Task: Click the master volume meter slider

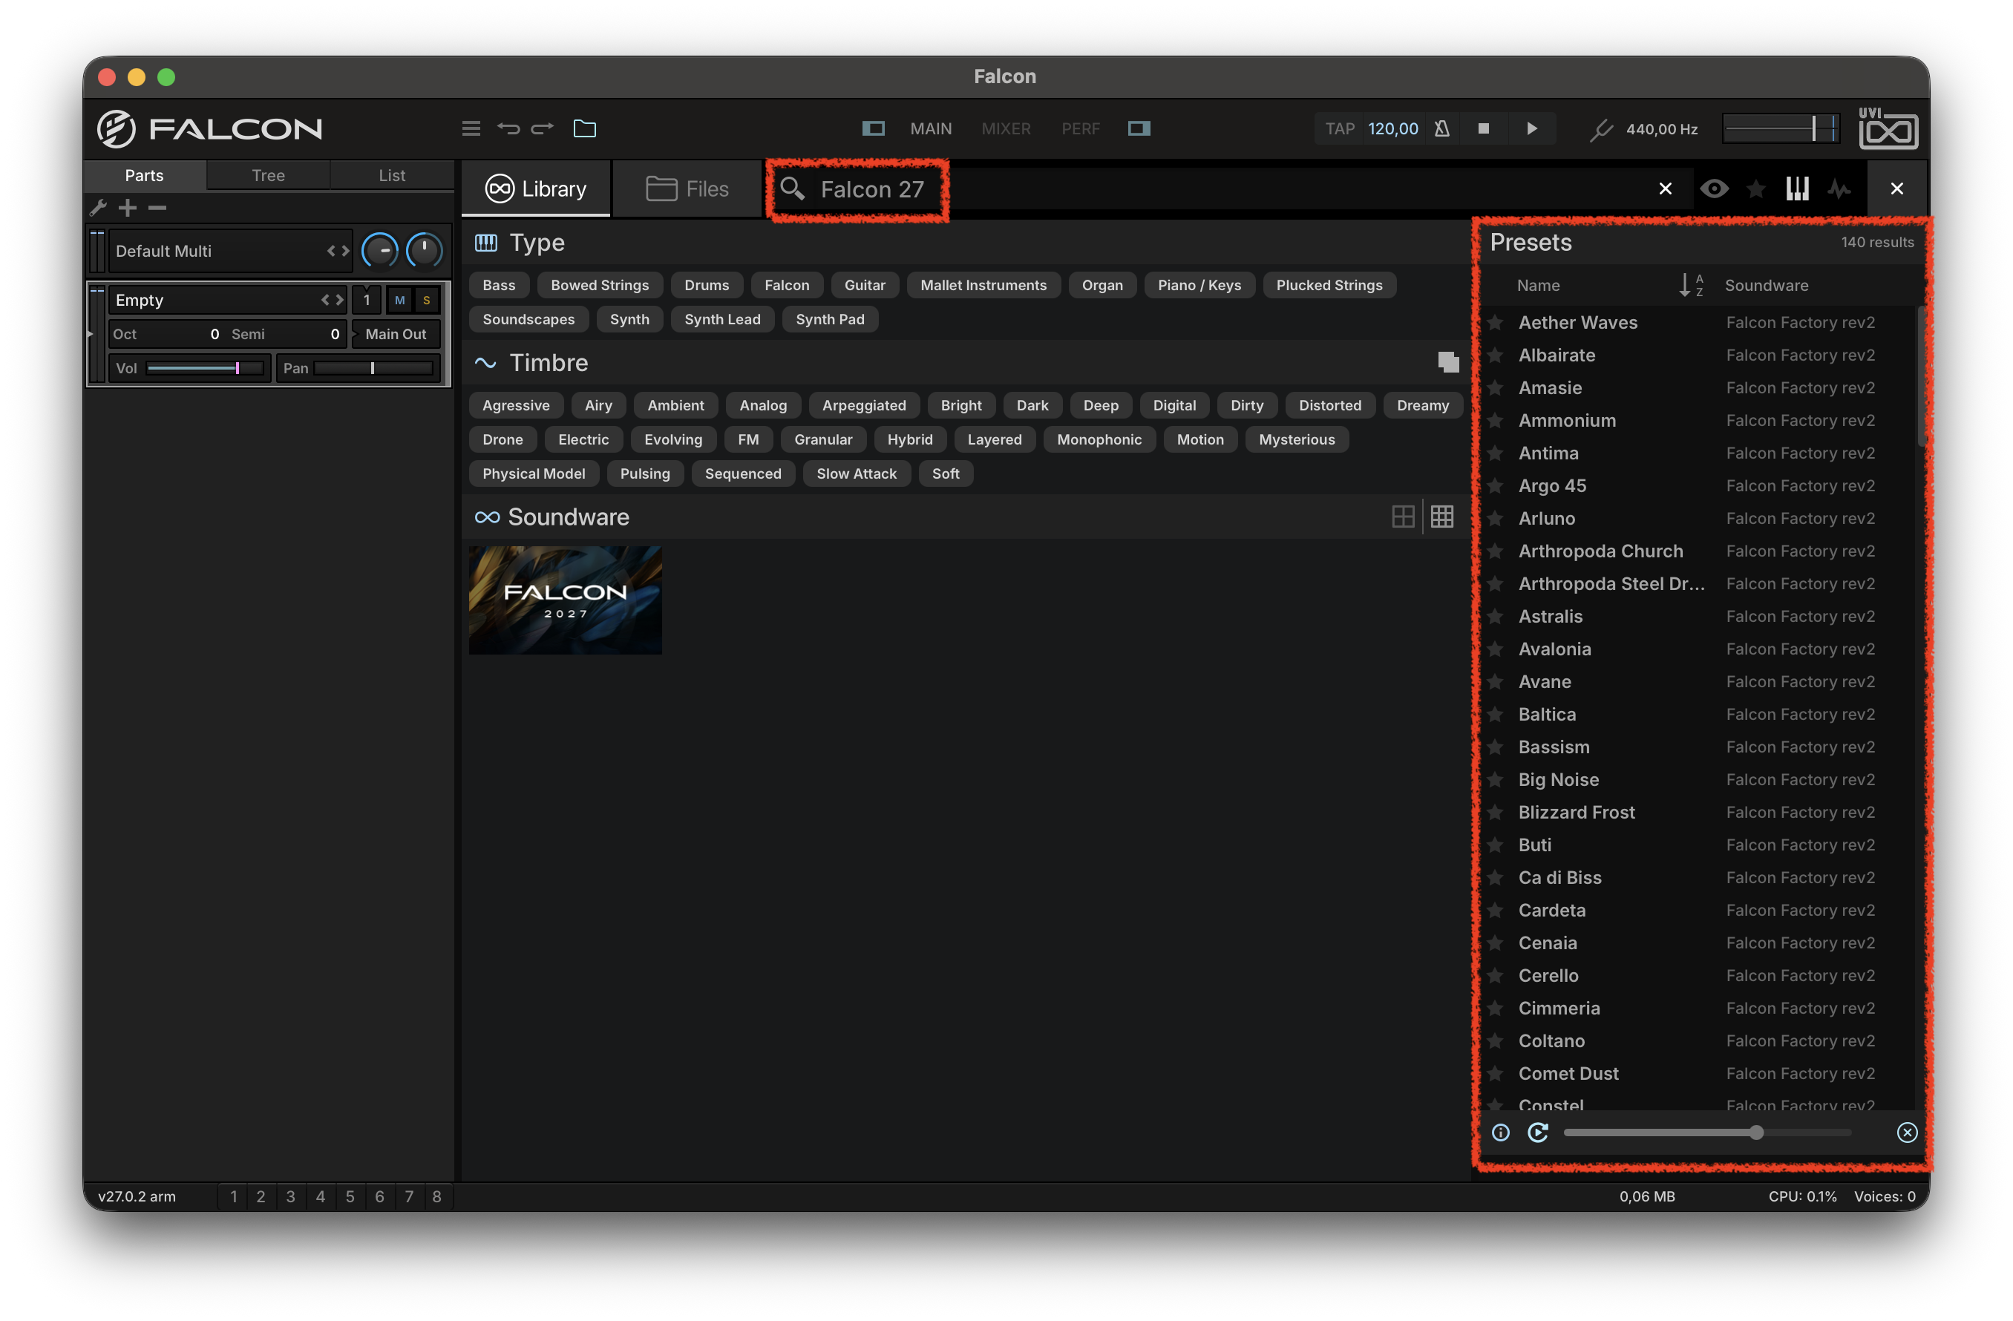Action: pos(1781,128)
